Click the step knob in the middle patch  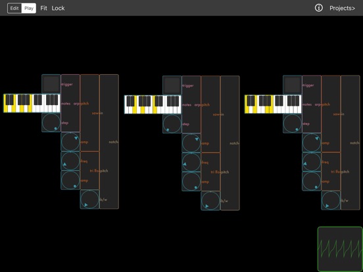click(x=172, y=124)
